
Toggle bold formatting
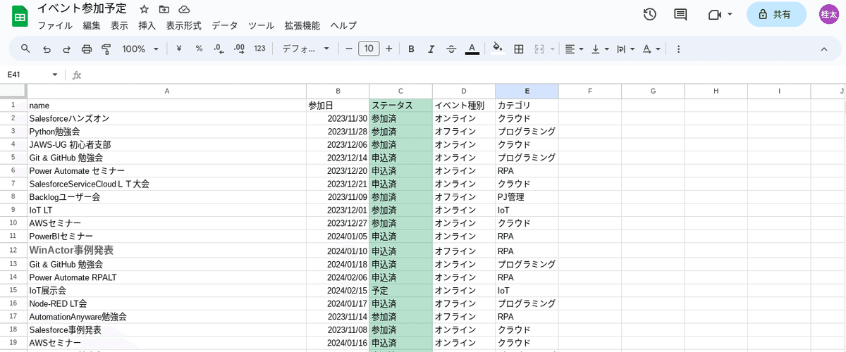[411, 49]
